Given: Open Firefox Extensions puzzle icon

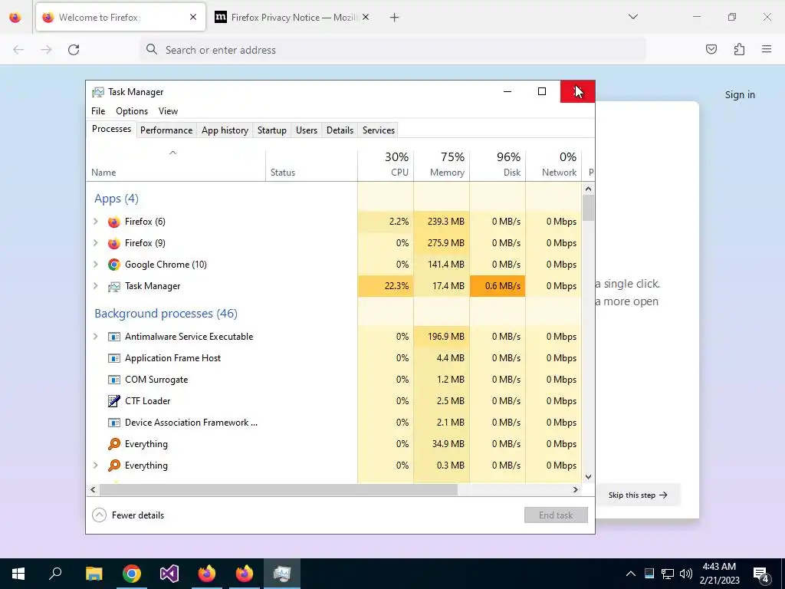Looking at the screenshot, I should pos(739,49).
